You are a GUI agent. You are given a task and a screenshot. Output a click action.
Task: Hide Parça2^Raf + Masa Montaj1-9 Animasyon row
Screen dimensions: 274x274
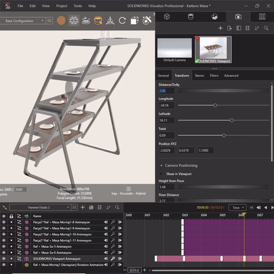click(4, 228)
